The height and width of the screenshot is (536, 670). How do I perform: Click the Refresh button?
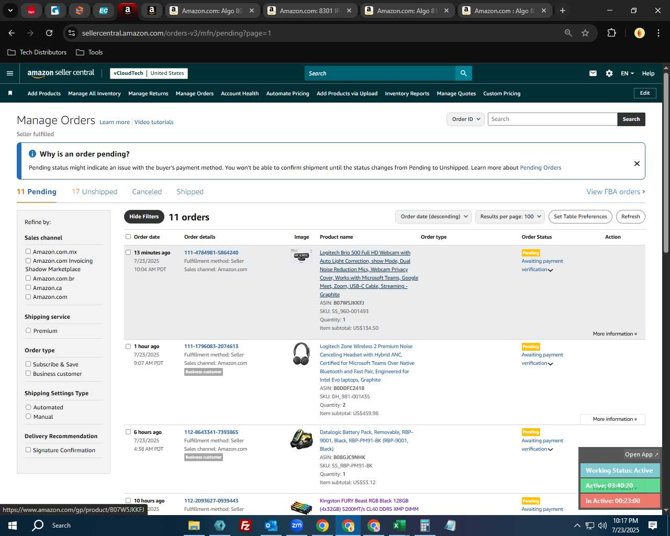pyautogui.click(x=631, y=217)
